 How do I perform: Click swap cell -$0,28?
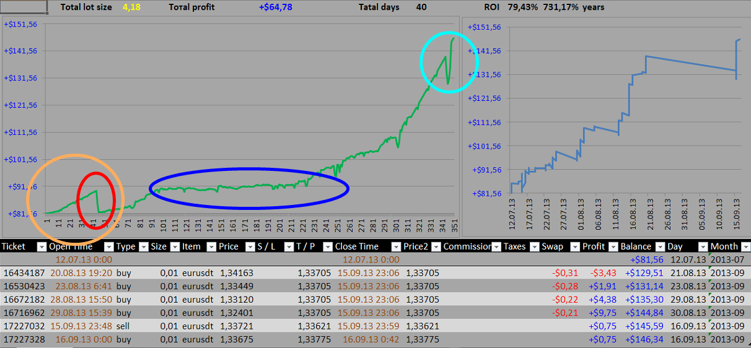(x=565, y=286)
